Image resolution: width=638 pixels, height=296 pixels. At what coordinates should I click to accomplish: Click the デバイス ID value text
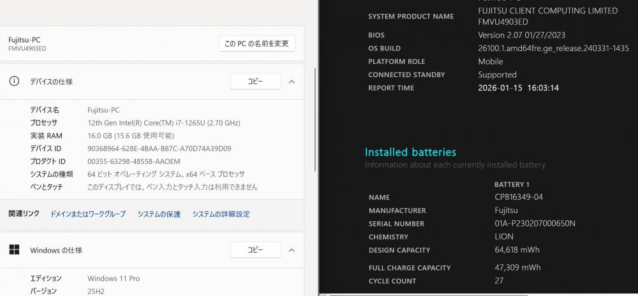(x=159, y=149)
